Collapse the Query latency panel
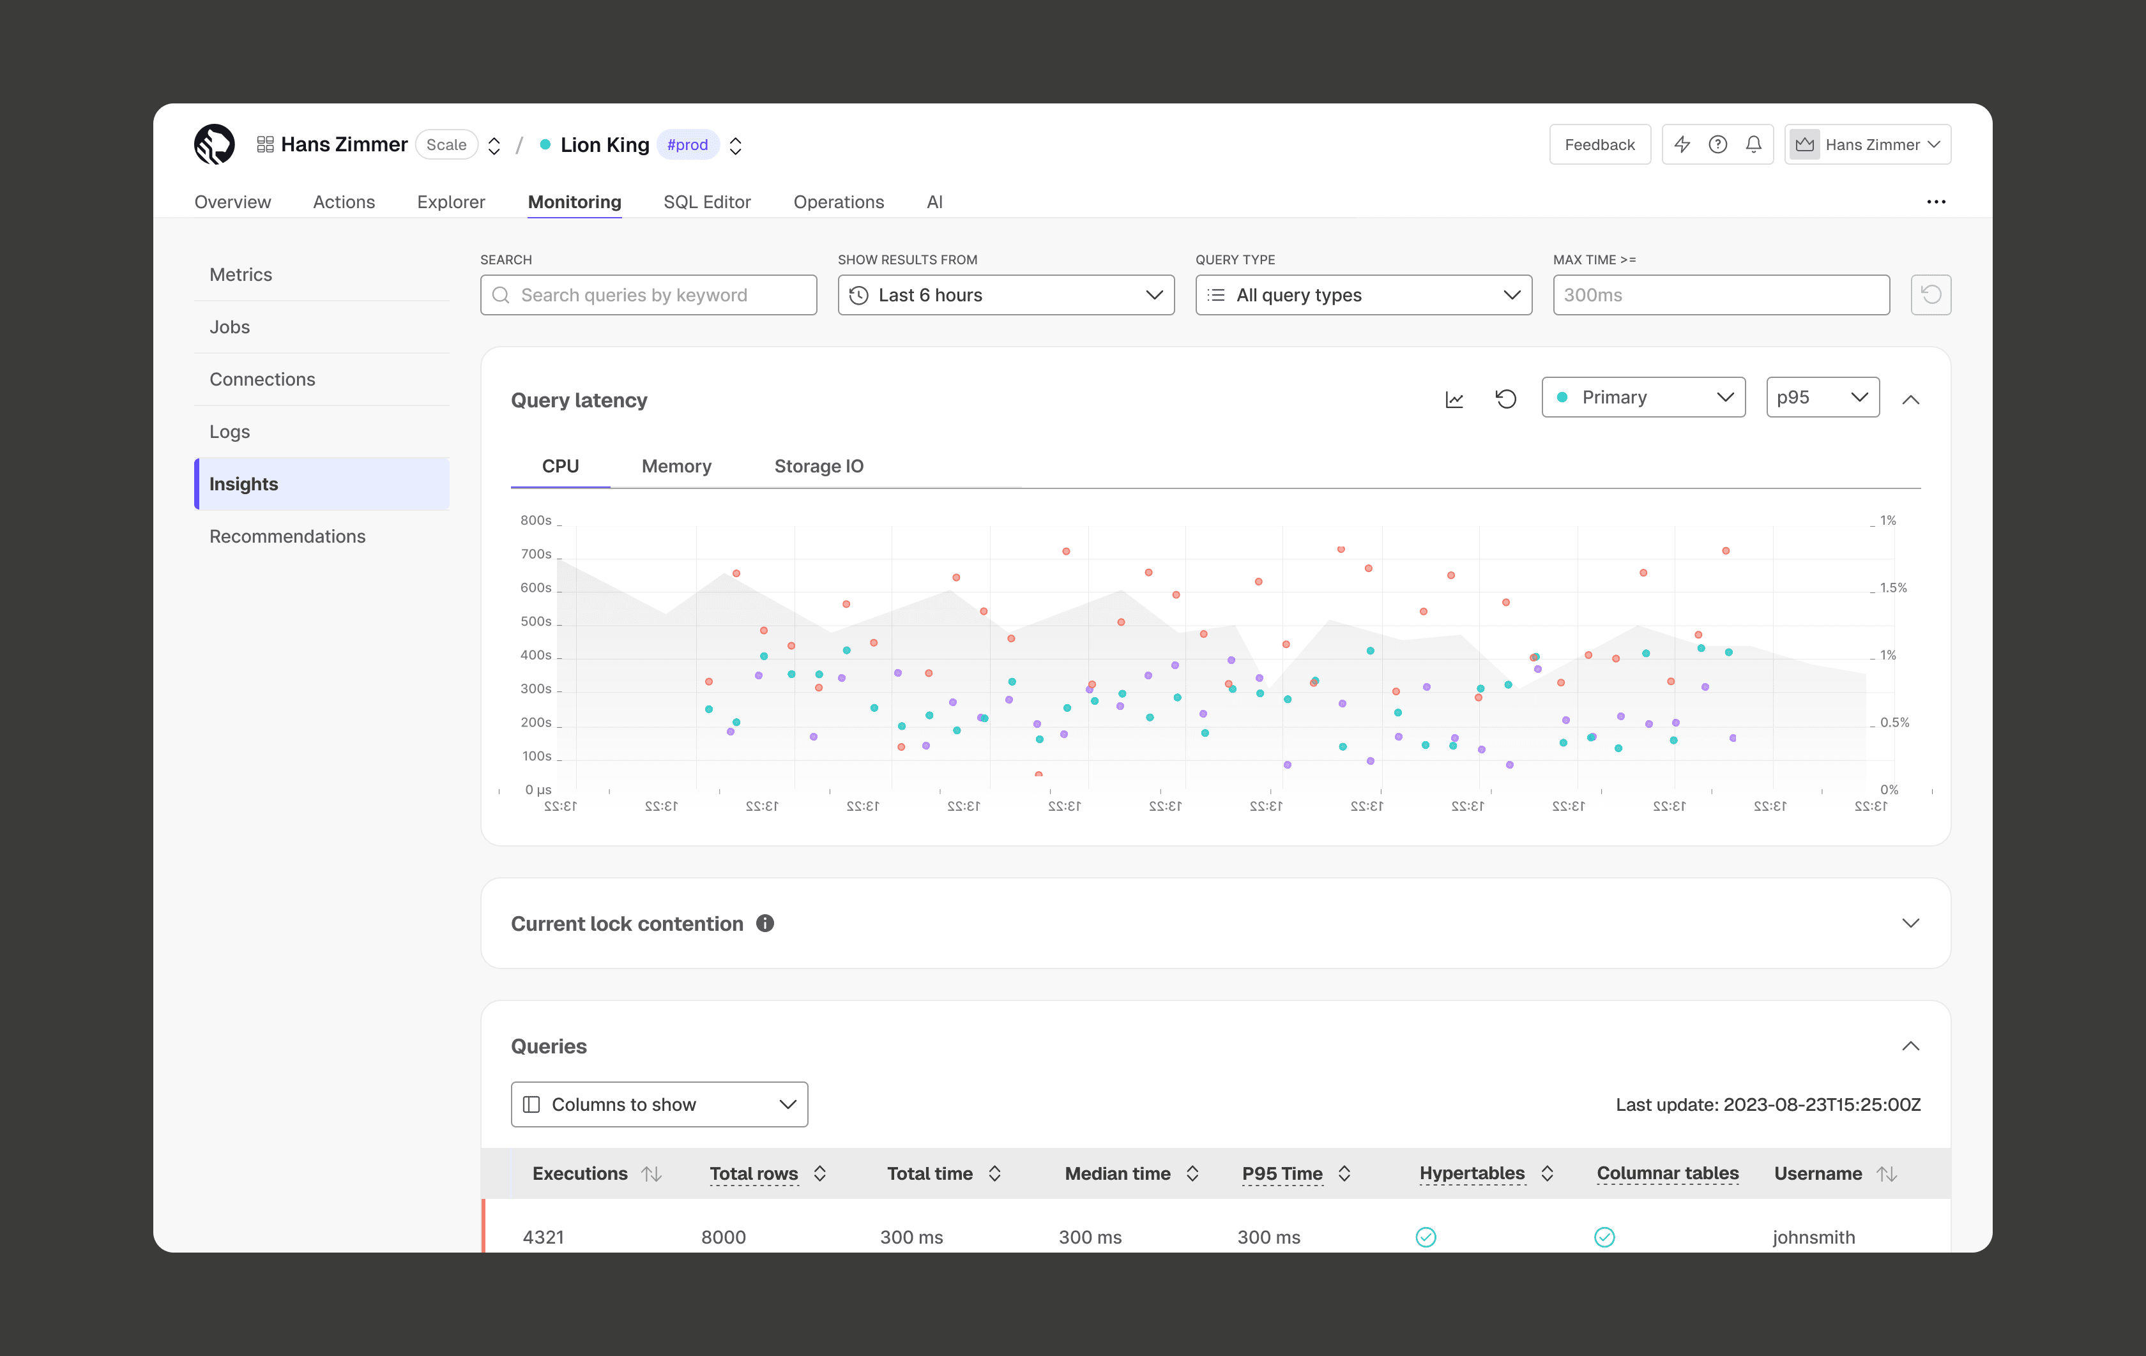Image resolution: width=2146 pixels, height=1356 pixels. [1910, 399]
